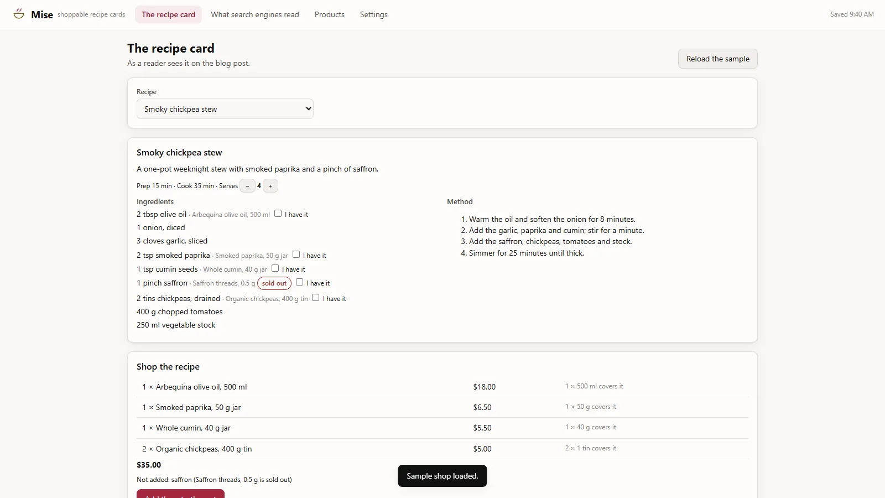
Task: Click the $18.00 price
Action: 485,387
